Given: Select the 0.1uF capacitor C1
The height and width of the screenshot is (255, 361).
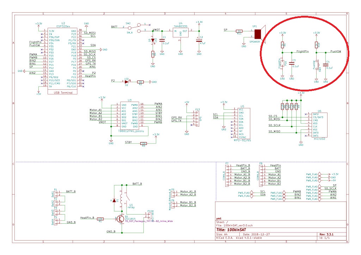Looking at the screenshot, I should point(162,39).
